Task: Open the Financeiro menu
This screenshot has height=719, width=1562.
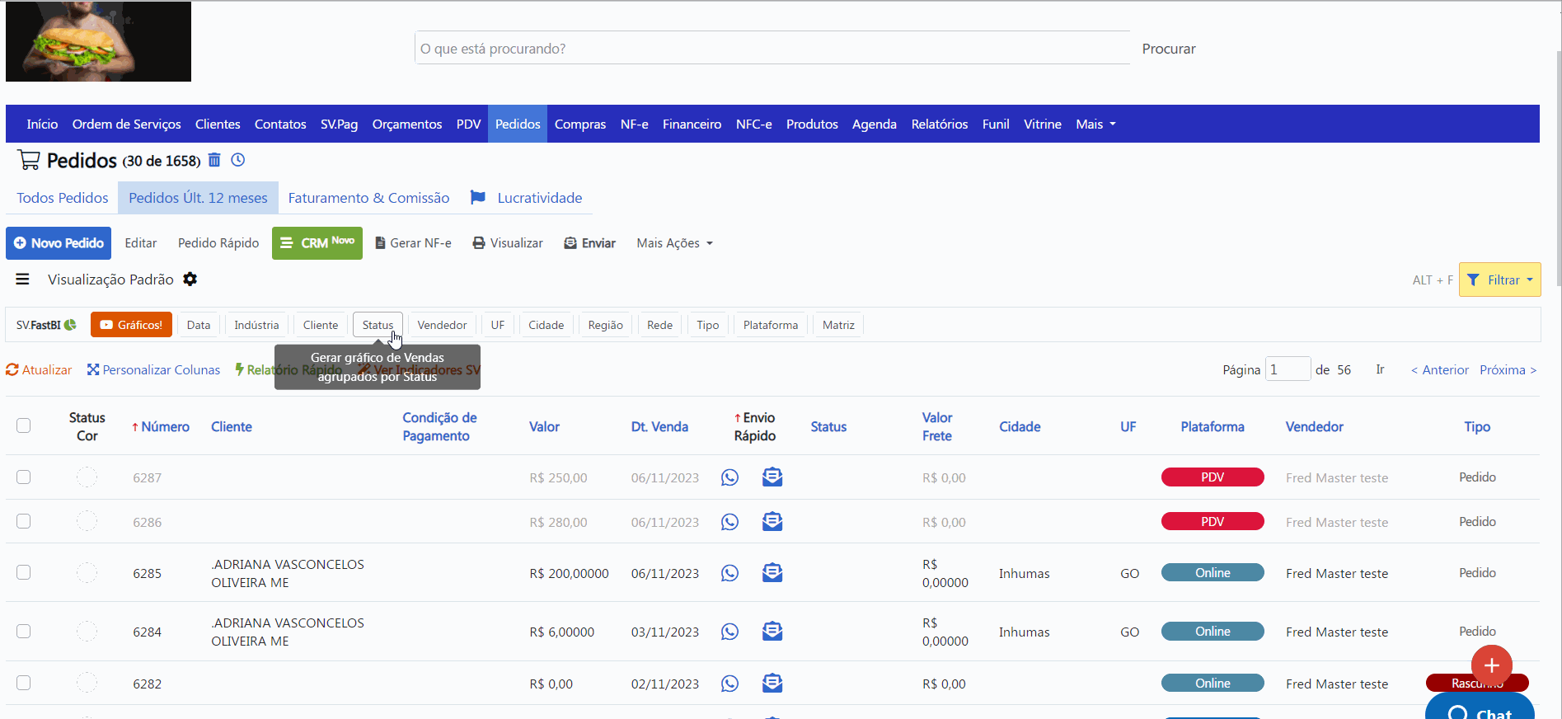Action: point(692,124)
